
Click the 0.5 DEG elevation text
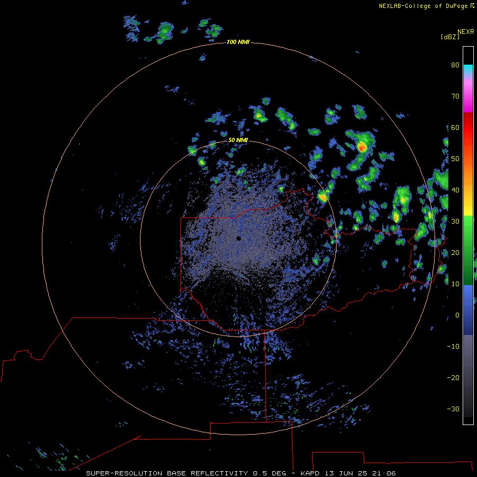coord(269,473)
